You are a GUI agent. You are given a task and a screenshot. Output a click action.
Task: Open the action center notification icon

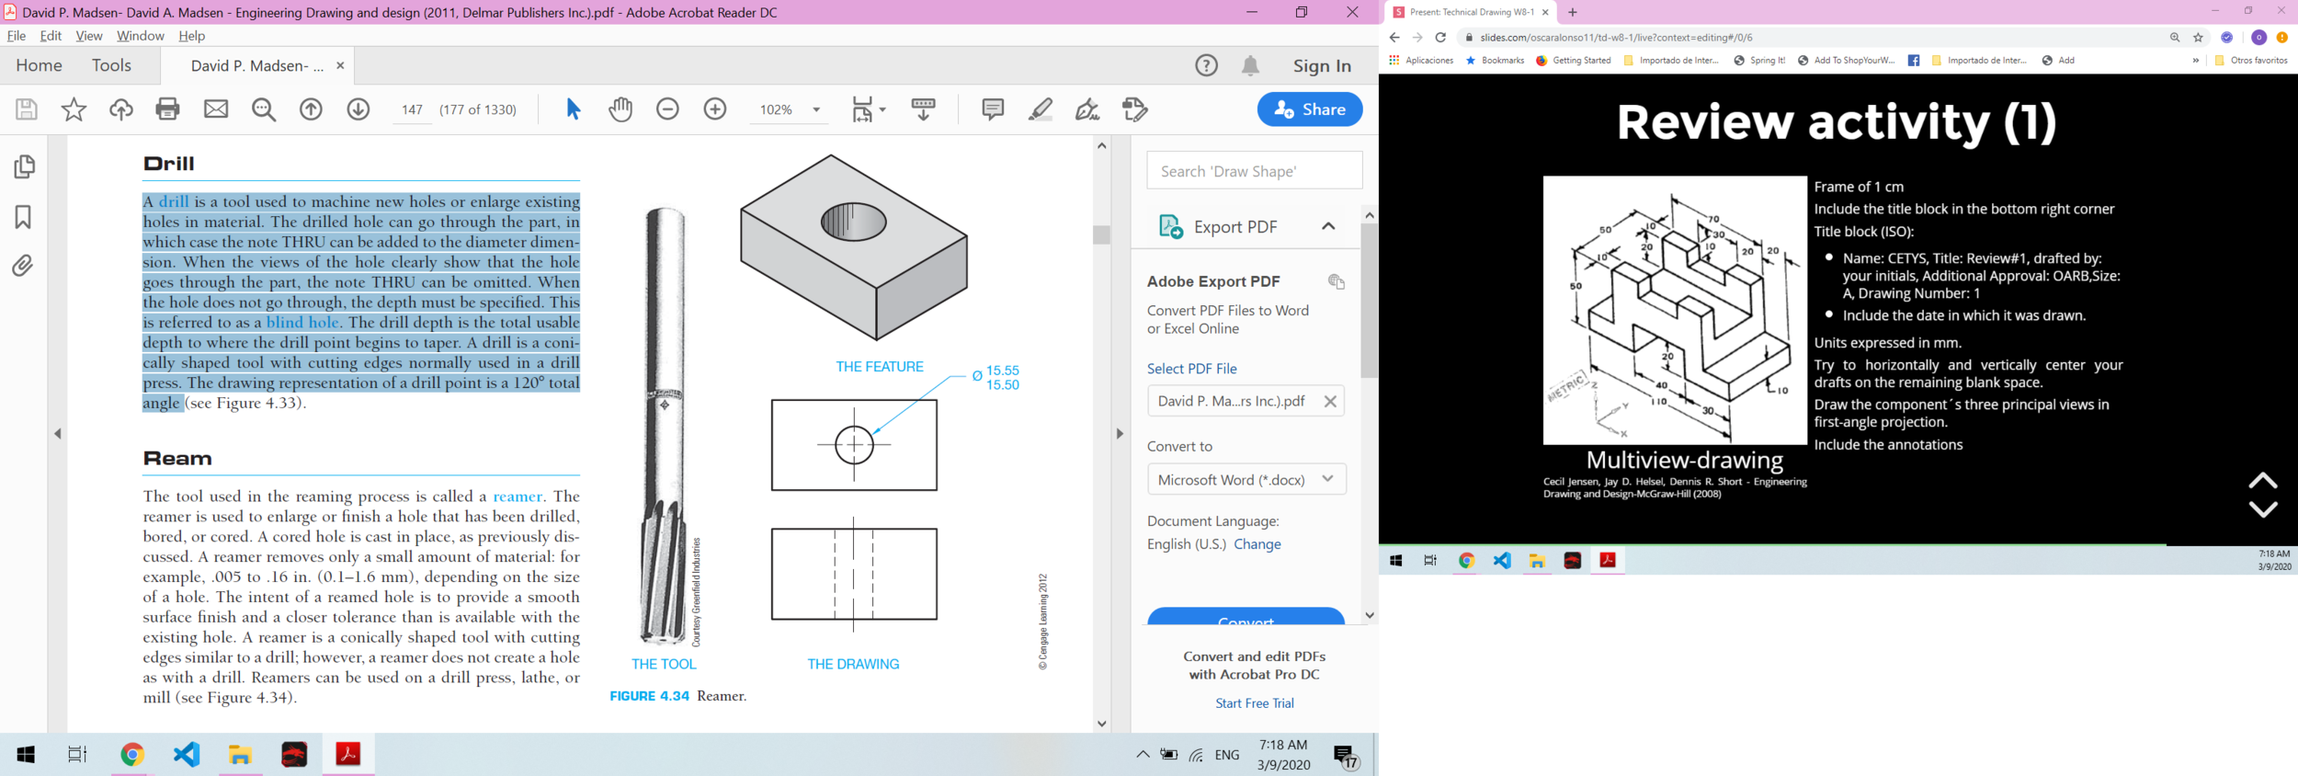click(1347, 757)
